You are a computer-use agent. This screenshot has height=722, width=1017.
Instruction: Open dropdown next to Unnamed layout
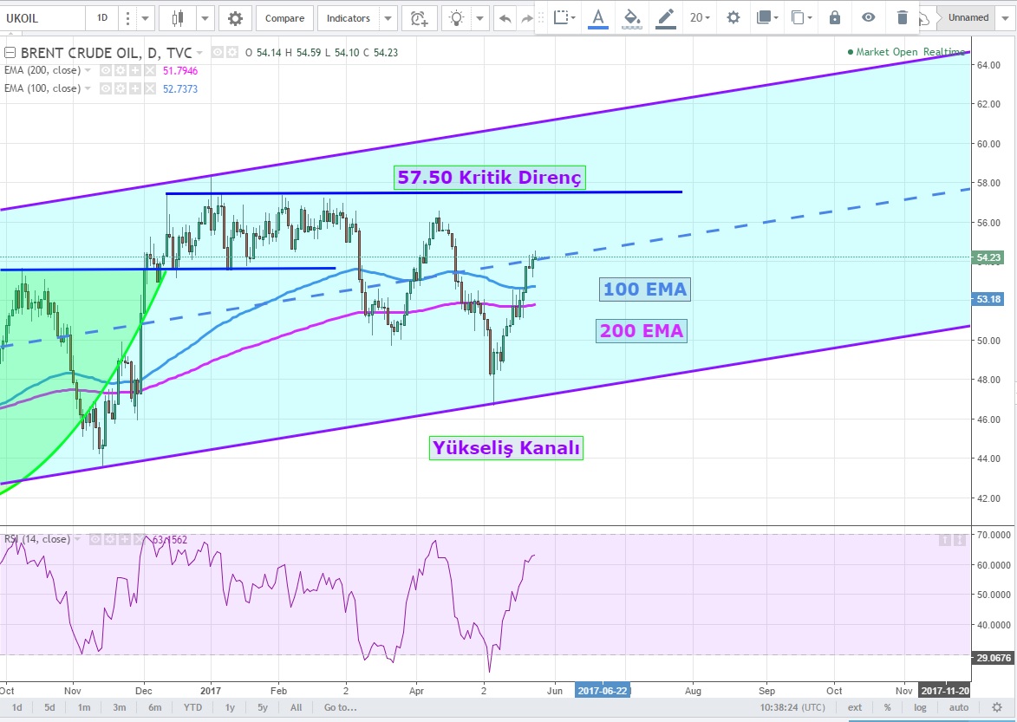pos(1007,17)
